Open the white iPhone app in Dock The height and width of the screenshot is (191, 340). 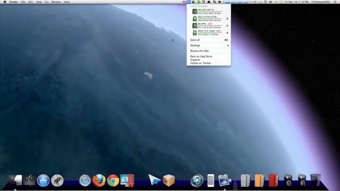click(211, 180)
